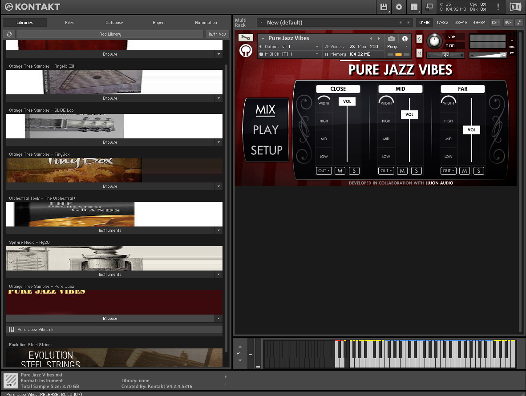Screen dimensions: 526x396
Task: Mute the instrument with header M button
Action: (x=419, y=53)
